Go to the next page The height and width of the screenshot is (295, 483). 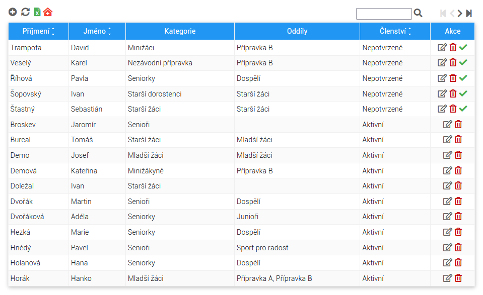(x=460, y=13)
